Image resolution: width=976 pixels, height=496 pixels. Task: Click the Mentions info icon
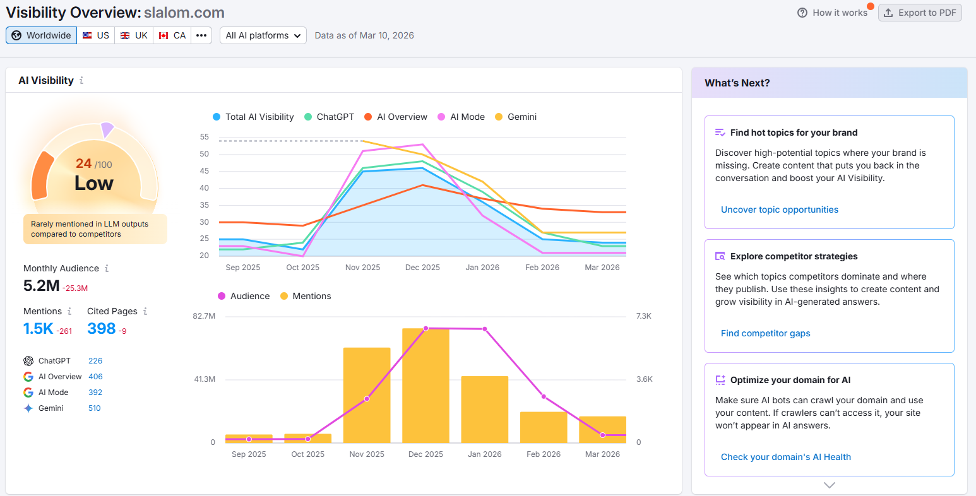[69, 312]
